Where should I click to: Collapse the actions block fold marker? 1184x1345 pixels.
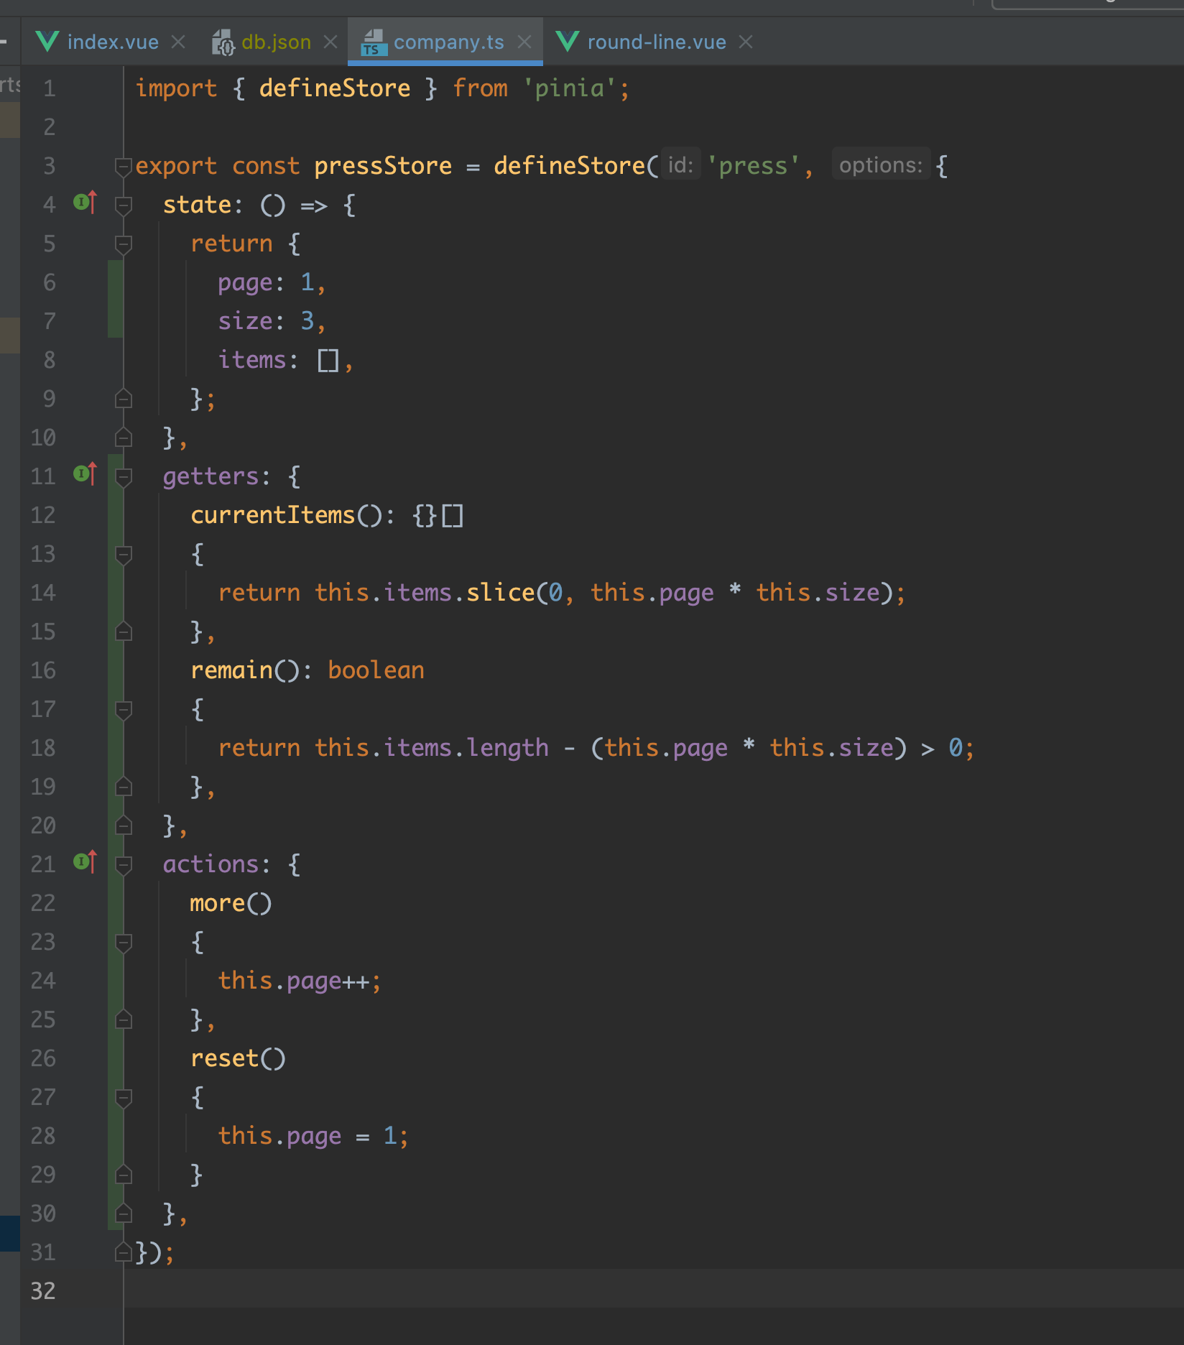[124, 865]
